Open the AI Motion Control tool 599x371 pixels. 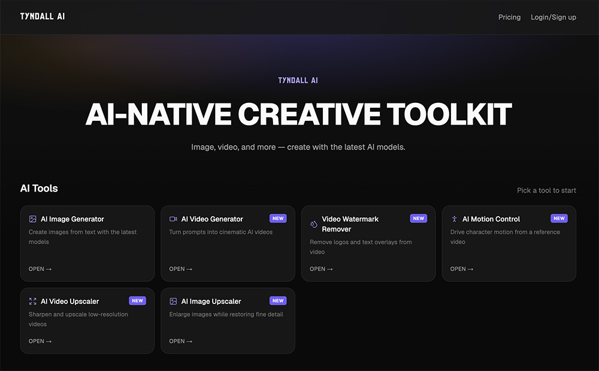pos(462,269)
